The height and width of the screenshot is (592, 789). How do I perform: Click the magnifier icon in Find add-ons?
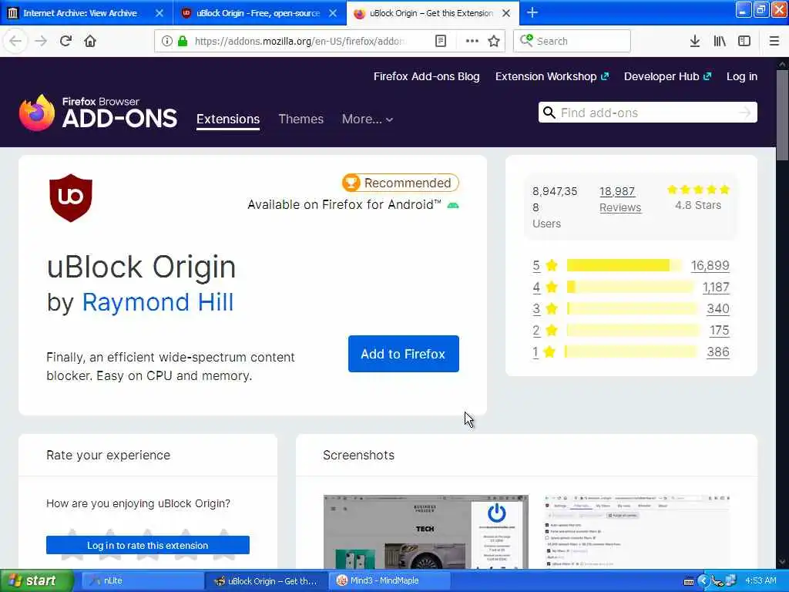tap(549, 113)
